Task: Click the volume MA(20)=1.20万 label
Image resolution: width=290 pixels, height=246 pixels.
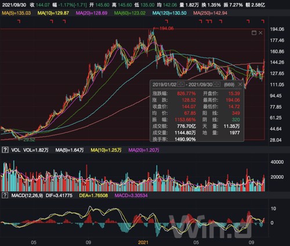Action: point(144,150)
